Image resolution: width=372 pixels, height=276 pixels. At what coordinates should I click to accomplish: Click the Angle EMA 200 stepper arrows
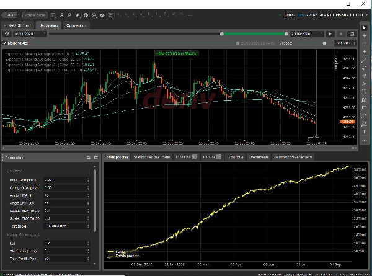(88, 203)
